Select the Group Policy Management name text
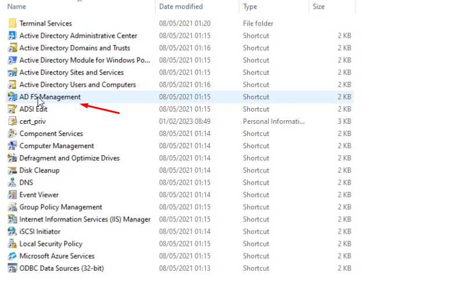Screen dimensions: 472x283 (61, 207)
